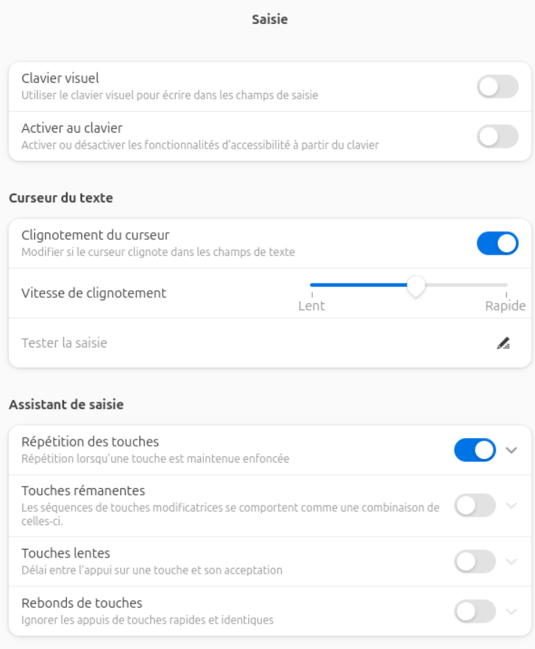Click the blink speed slider handle
This screenshot has height=649, width=535.
416,285
